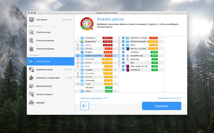
Task: Check the Owncloud_2 checkbox
Action: tap(78, 38)
